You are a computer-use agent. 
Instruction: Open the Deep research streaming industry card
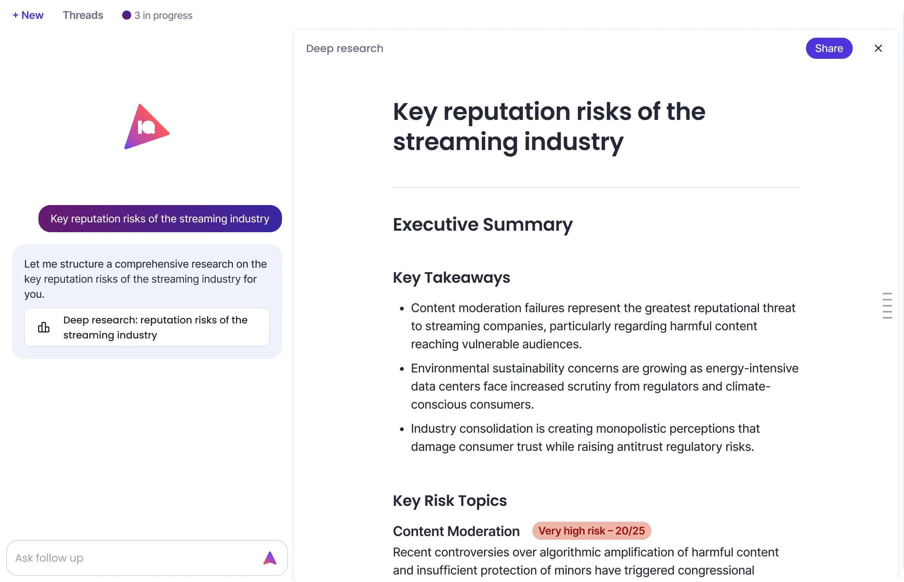(x=147, y=327)
